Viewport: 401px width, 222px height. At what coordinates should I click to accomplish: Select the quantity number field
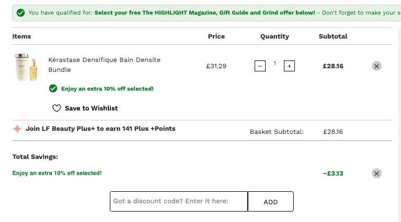[274, 63]
